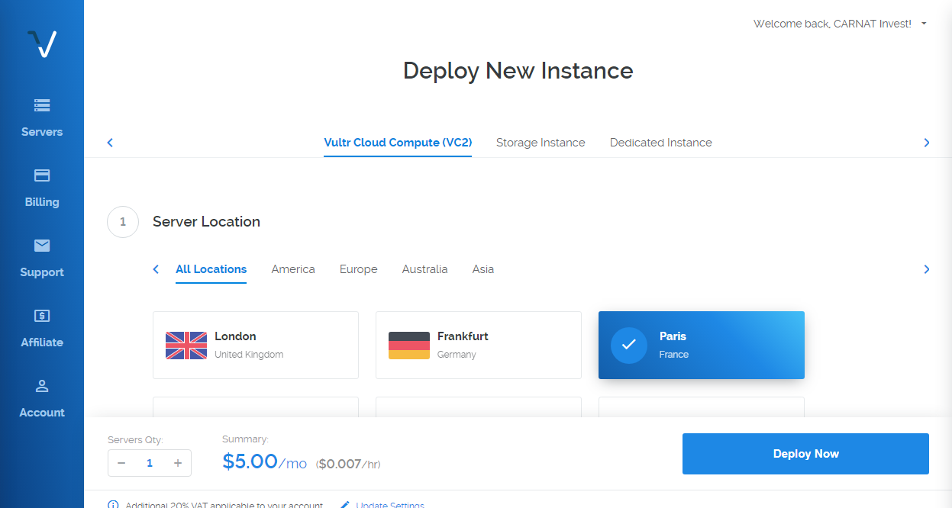952x508 pixels.
Task: Select Vultr Cloud Compute (VC2) tab
Action: coord(398,143)
